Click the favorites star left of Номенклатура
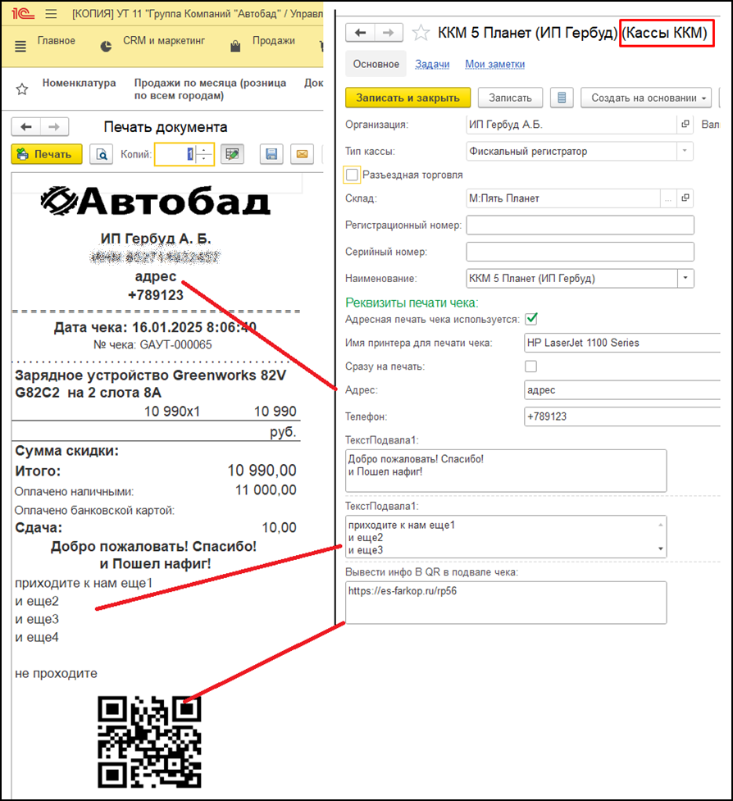The height and width of the screenshot is (801, 733). 22,89
